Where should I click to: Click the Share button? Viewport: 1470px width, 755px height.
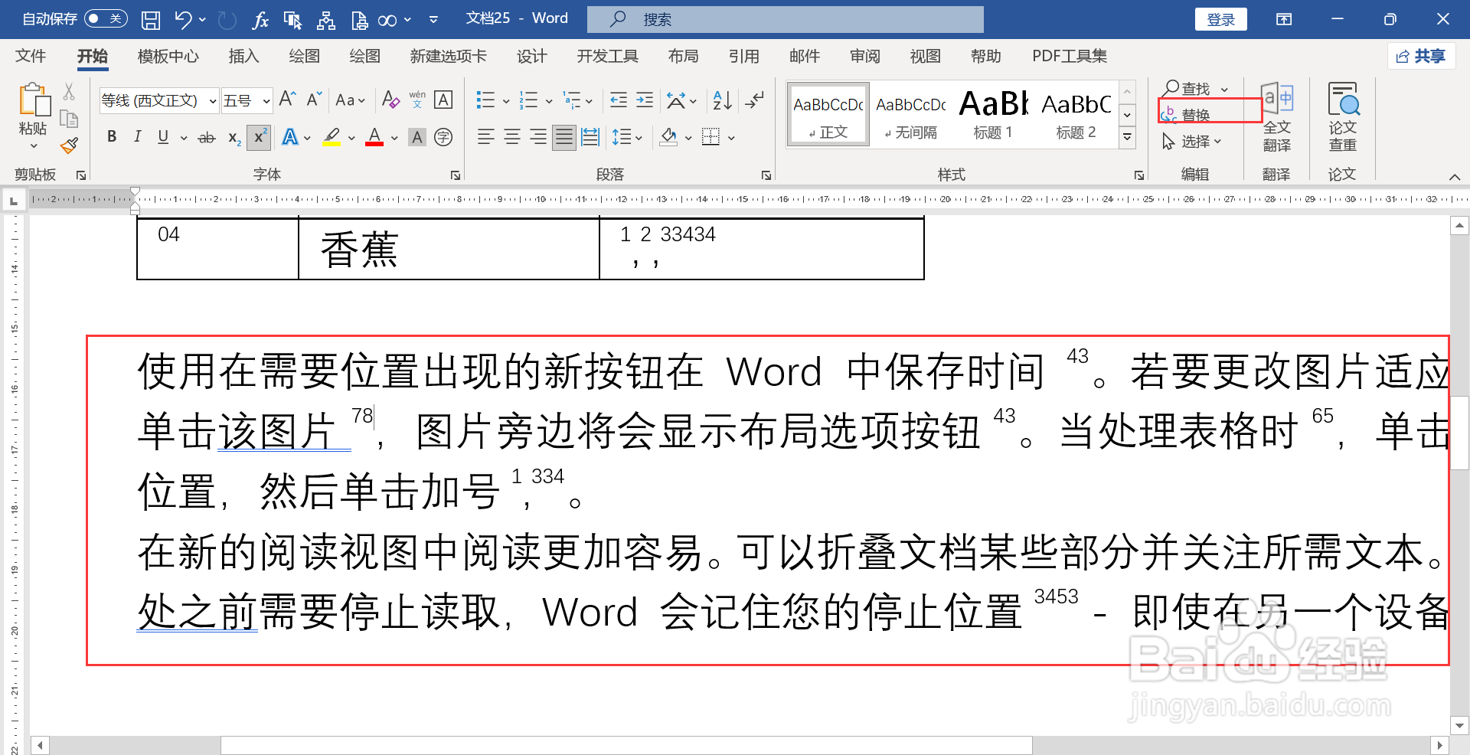click(x=1422, y=56)
